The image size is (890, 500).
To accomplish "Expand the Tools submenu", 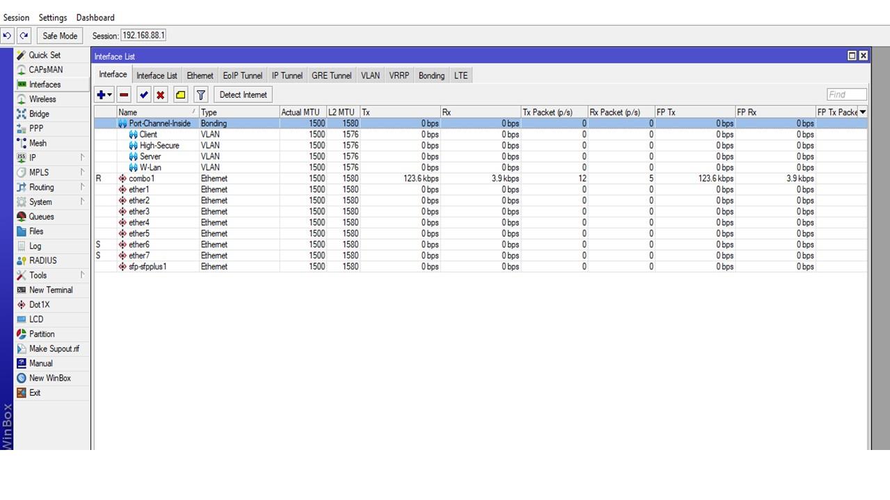I will click(x=52, y=275).
